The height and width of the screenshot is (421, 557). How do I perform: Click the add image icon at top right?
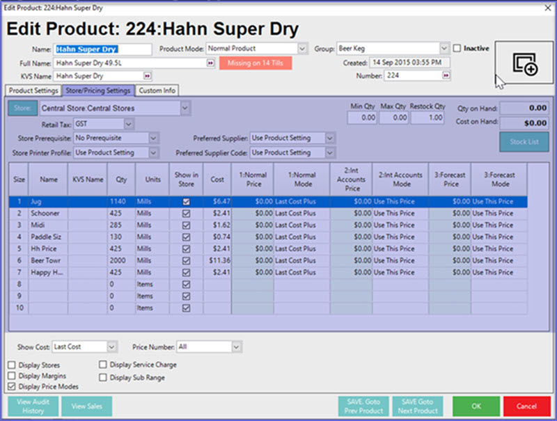pos(526,65)
